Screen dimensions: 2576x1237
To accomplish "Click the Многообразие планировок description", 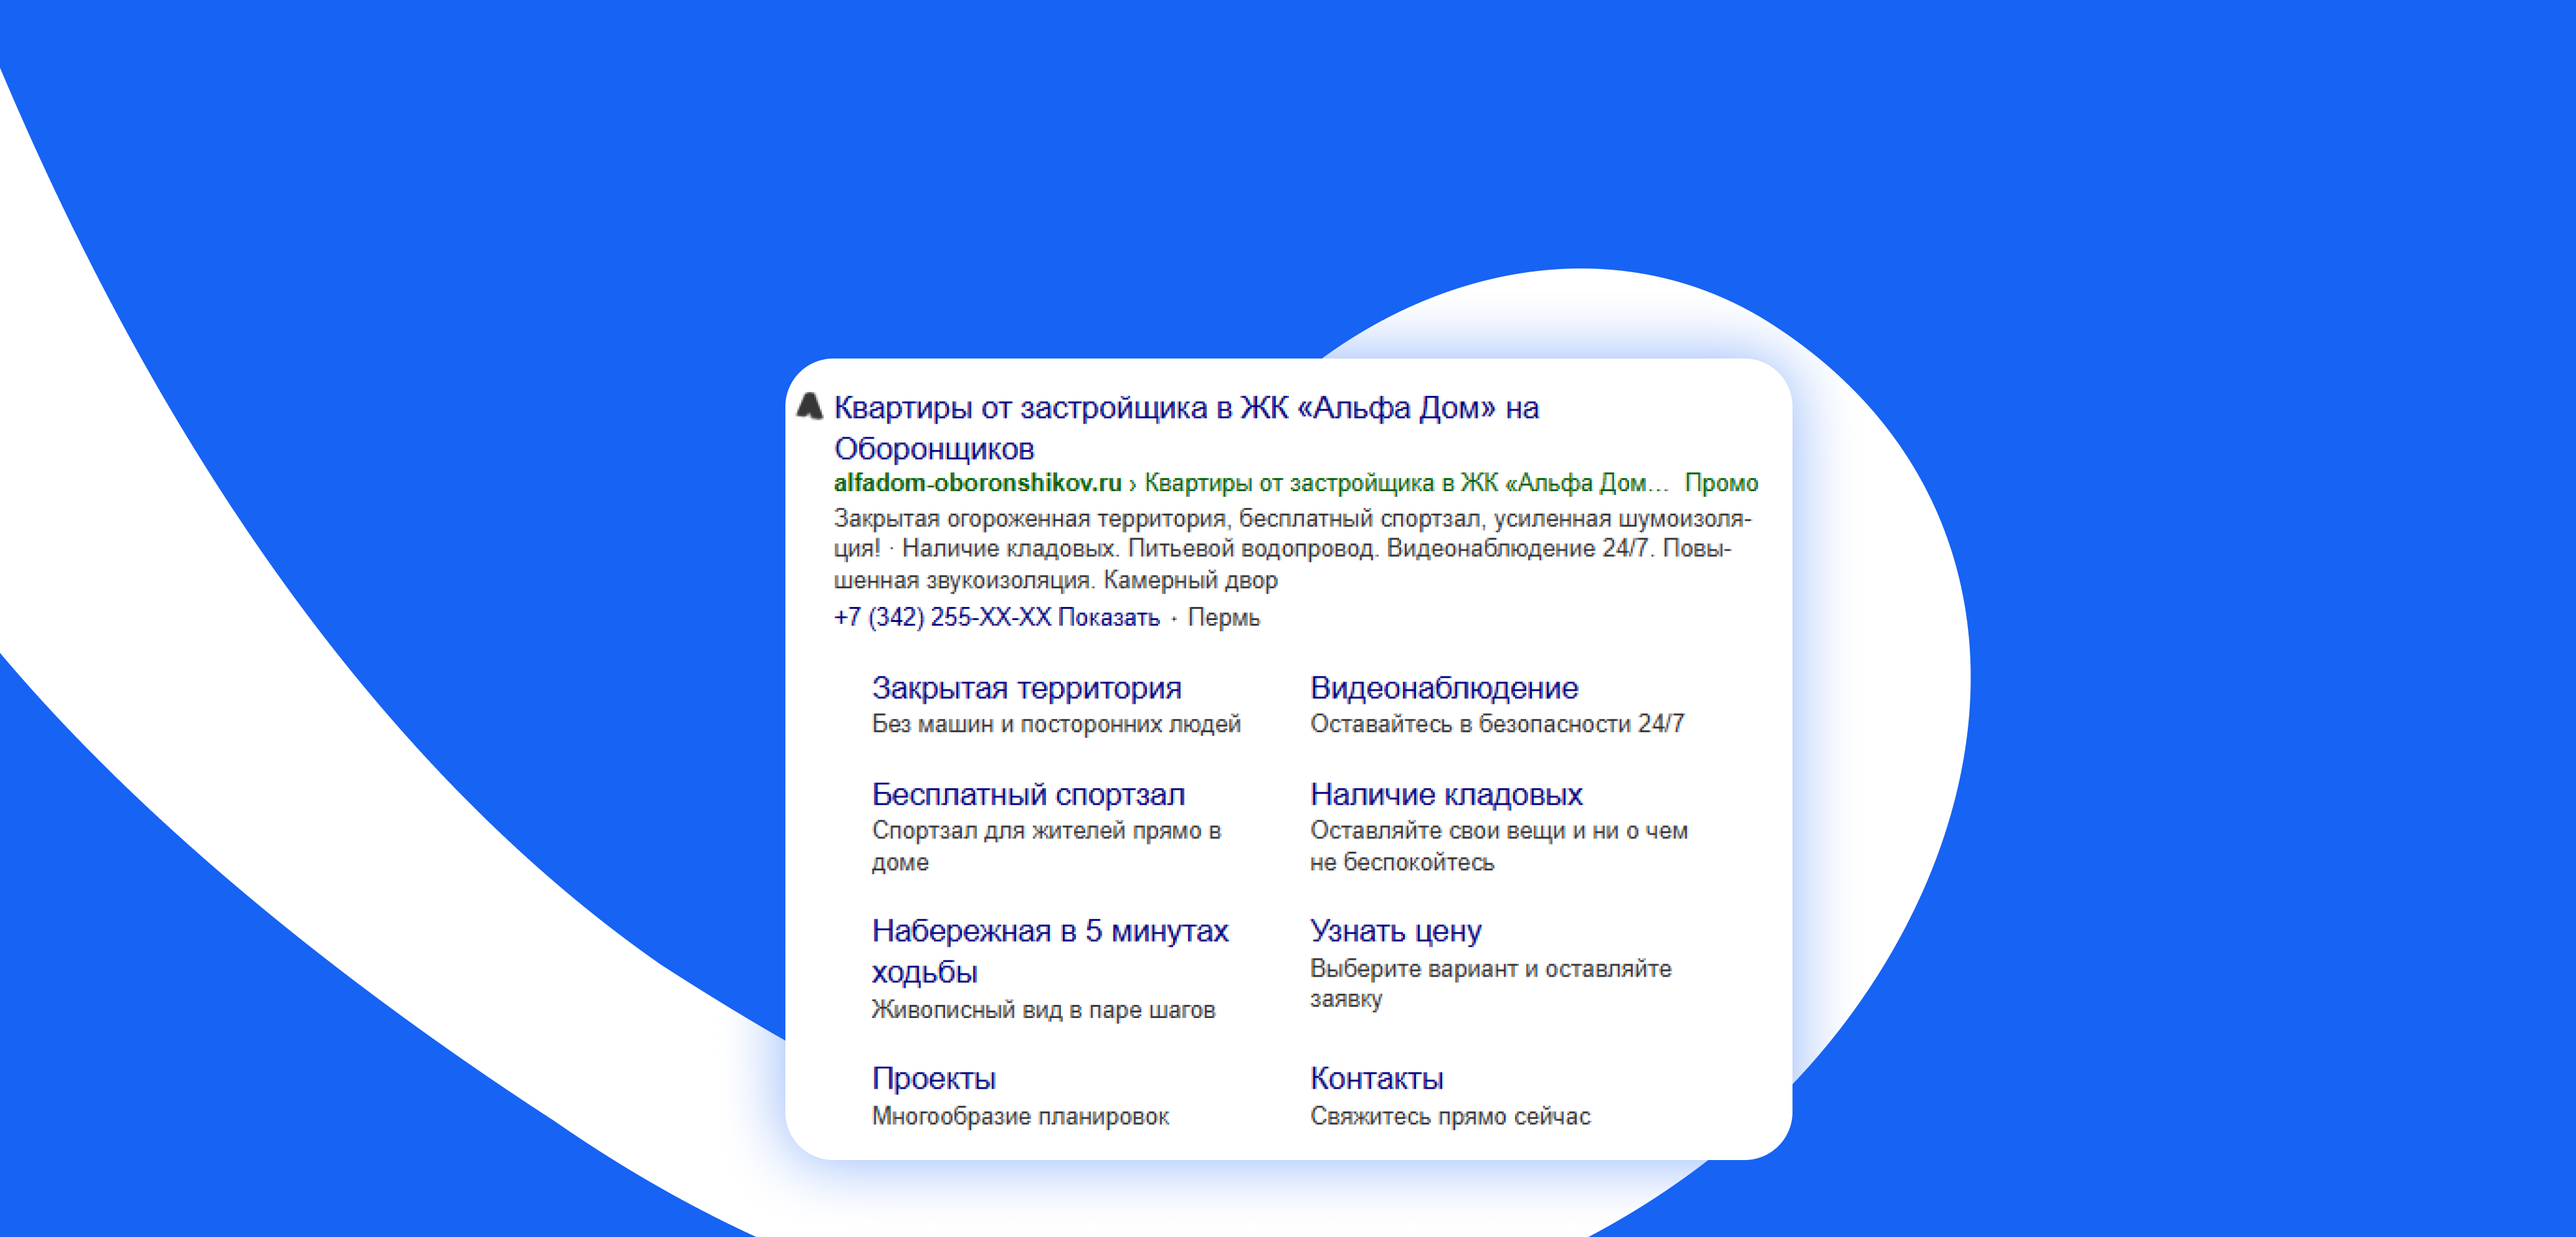I will point(1020,1116).
